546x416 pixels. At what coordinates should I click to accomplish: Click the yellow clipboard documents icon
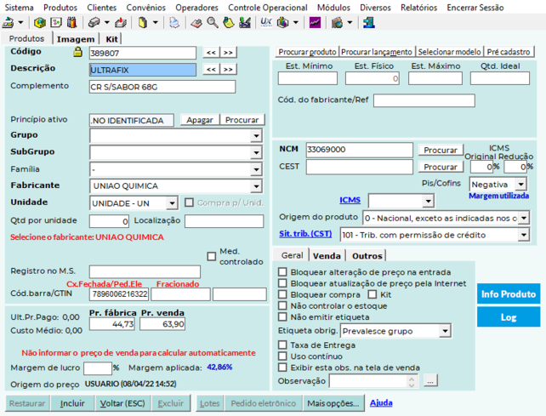[x=143, y=23]
